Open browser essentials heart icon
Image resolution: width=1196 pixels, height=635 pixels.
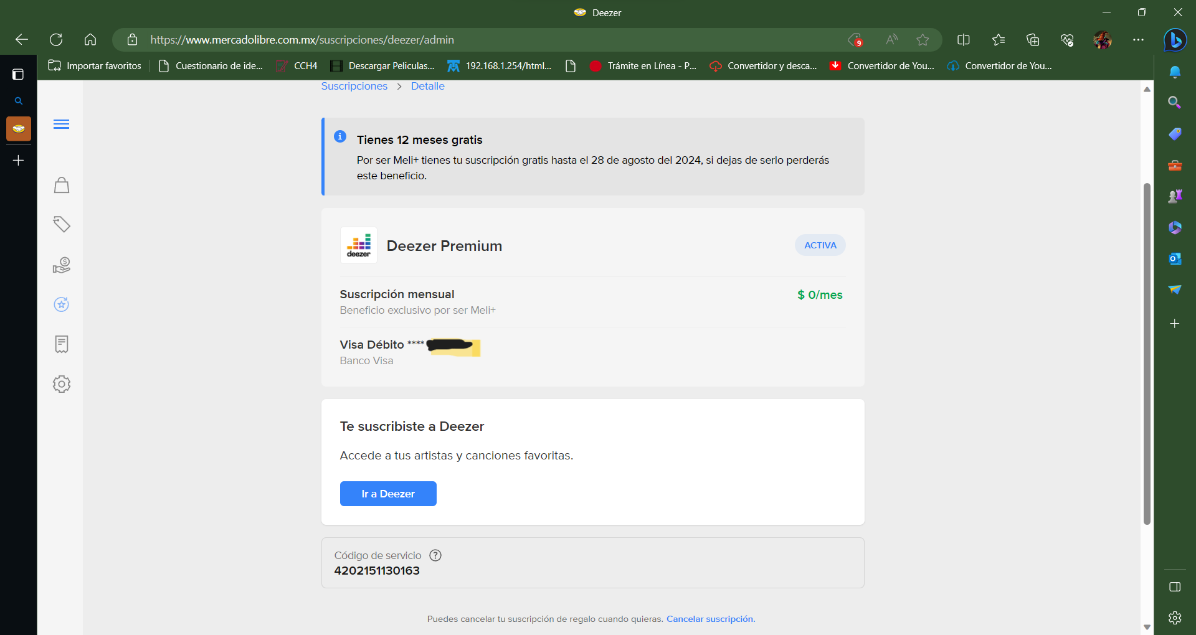(x=1067, y=40)
